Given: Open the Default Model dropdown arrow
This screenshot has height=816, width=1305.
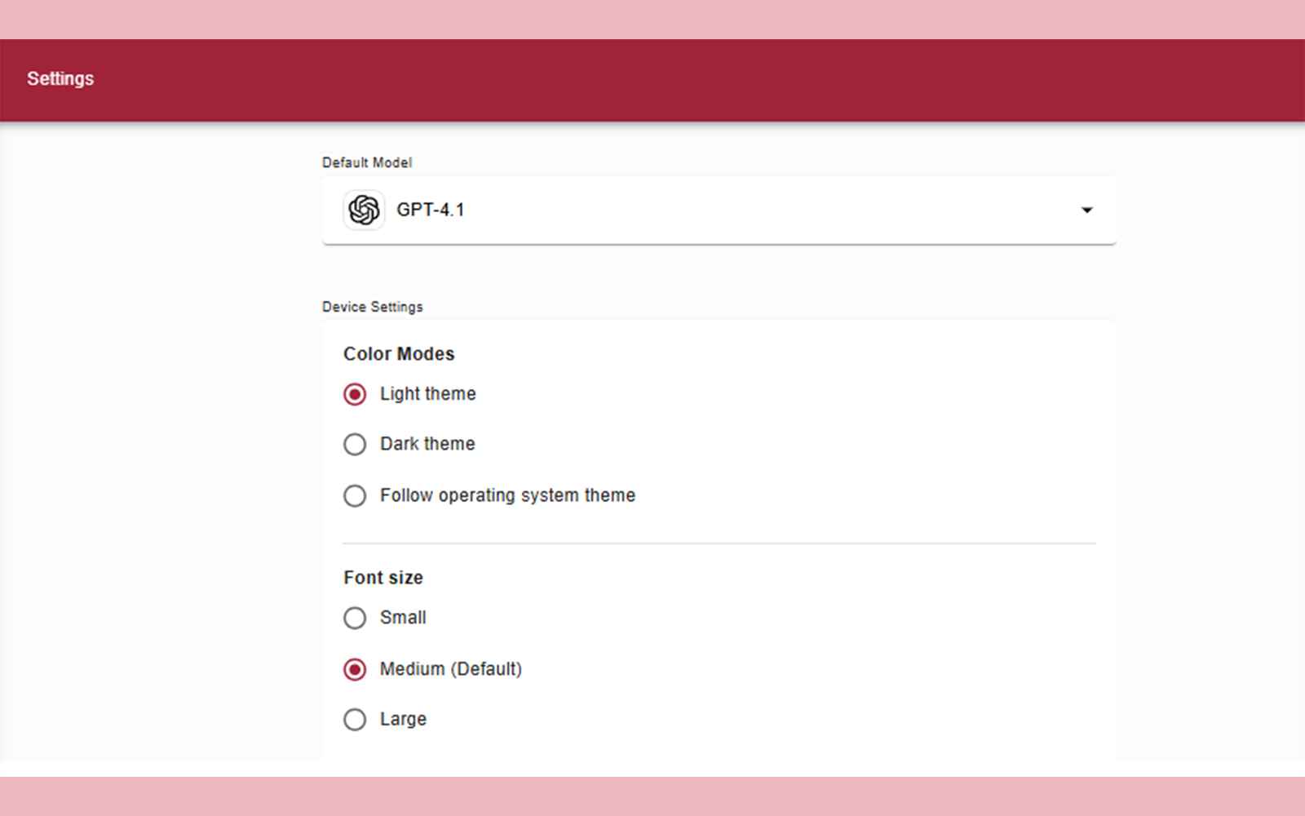Looking at the screenshot, I should 1087,210.
